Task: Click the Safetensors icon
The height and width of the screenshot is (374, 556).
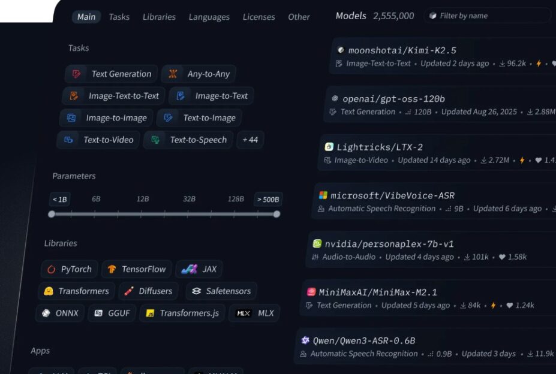Action: tap(196, 291)
